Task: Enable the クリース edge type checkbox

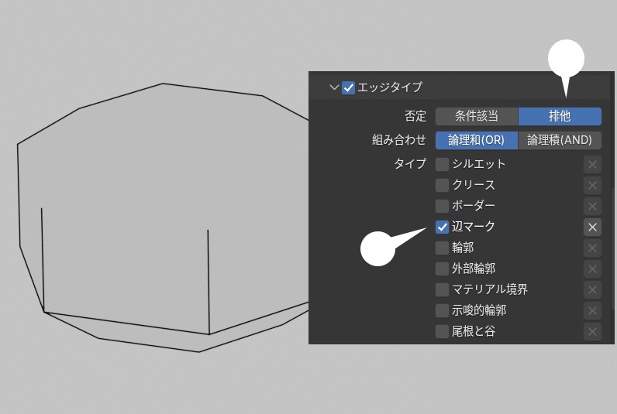Action: (x=442, y=186)
